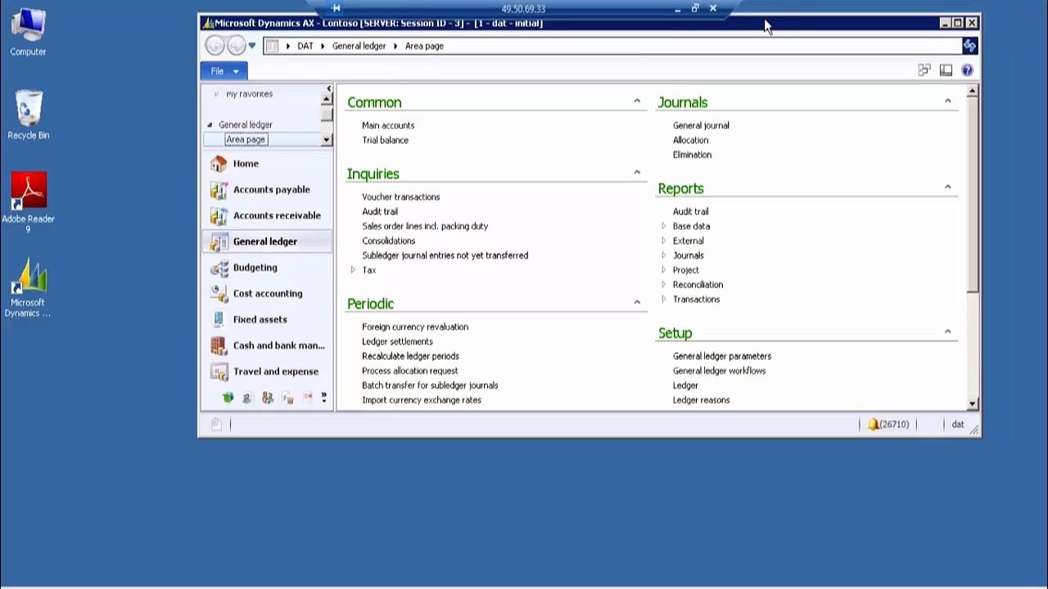Select Area page in navigation tree
1048x589 pixels.
(246, 140)
